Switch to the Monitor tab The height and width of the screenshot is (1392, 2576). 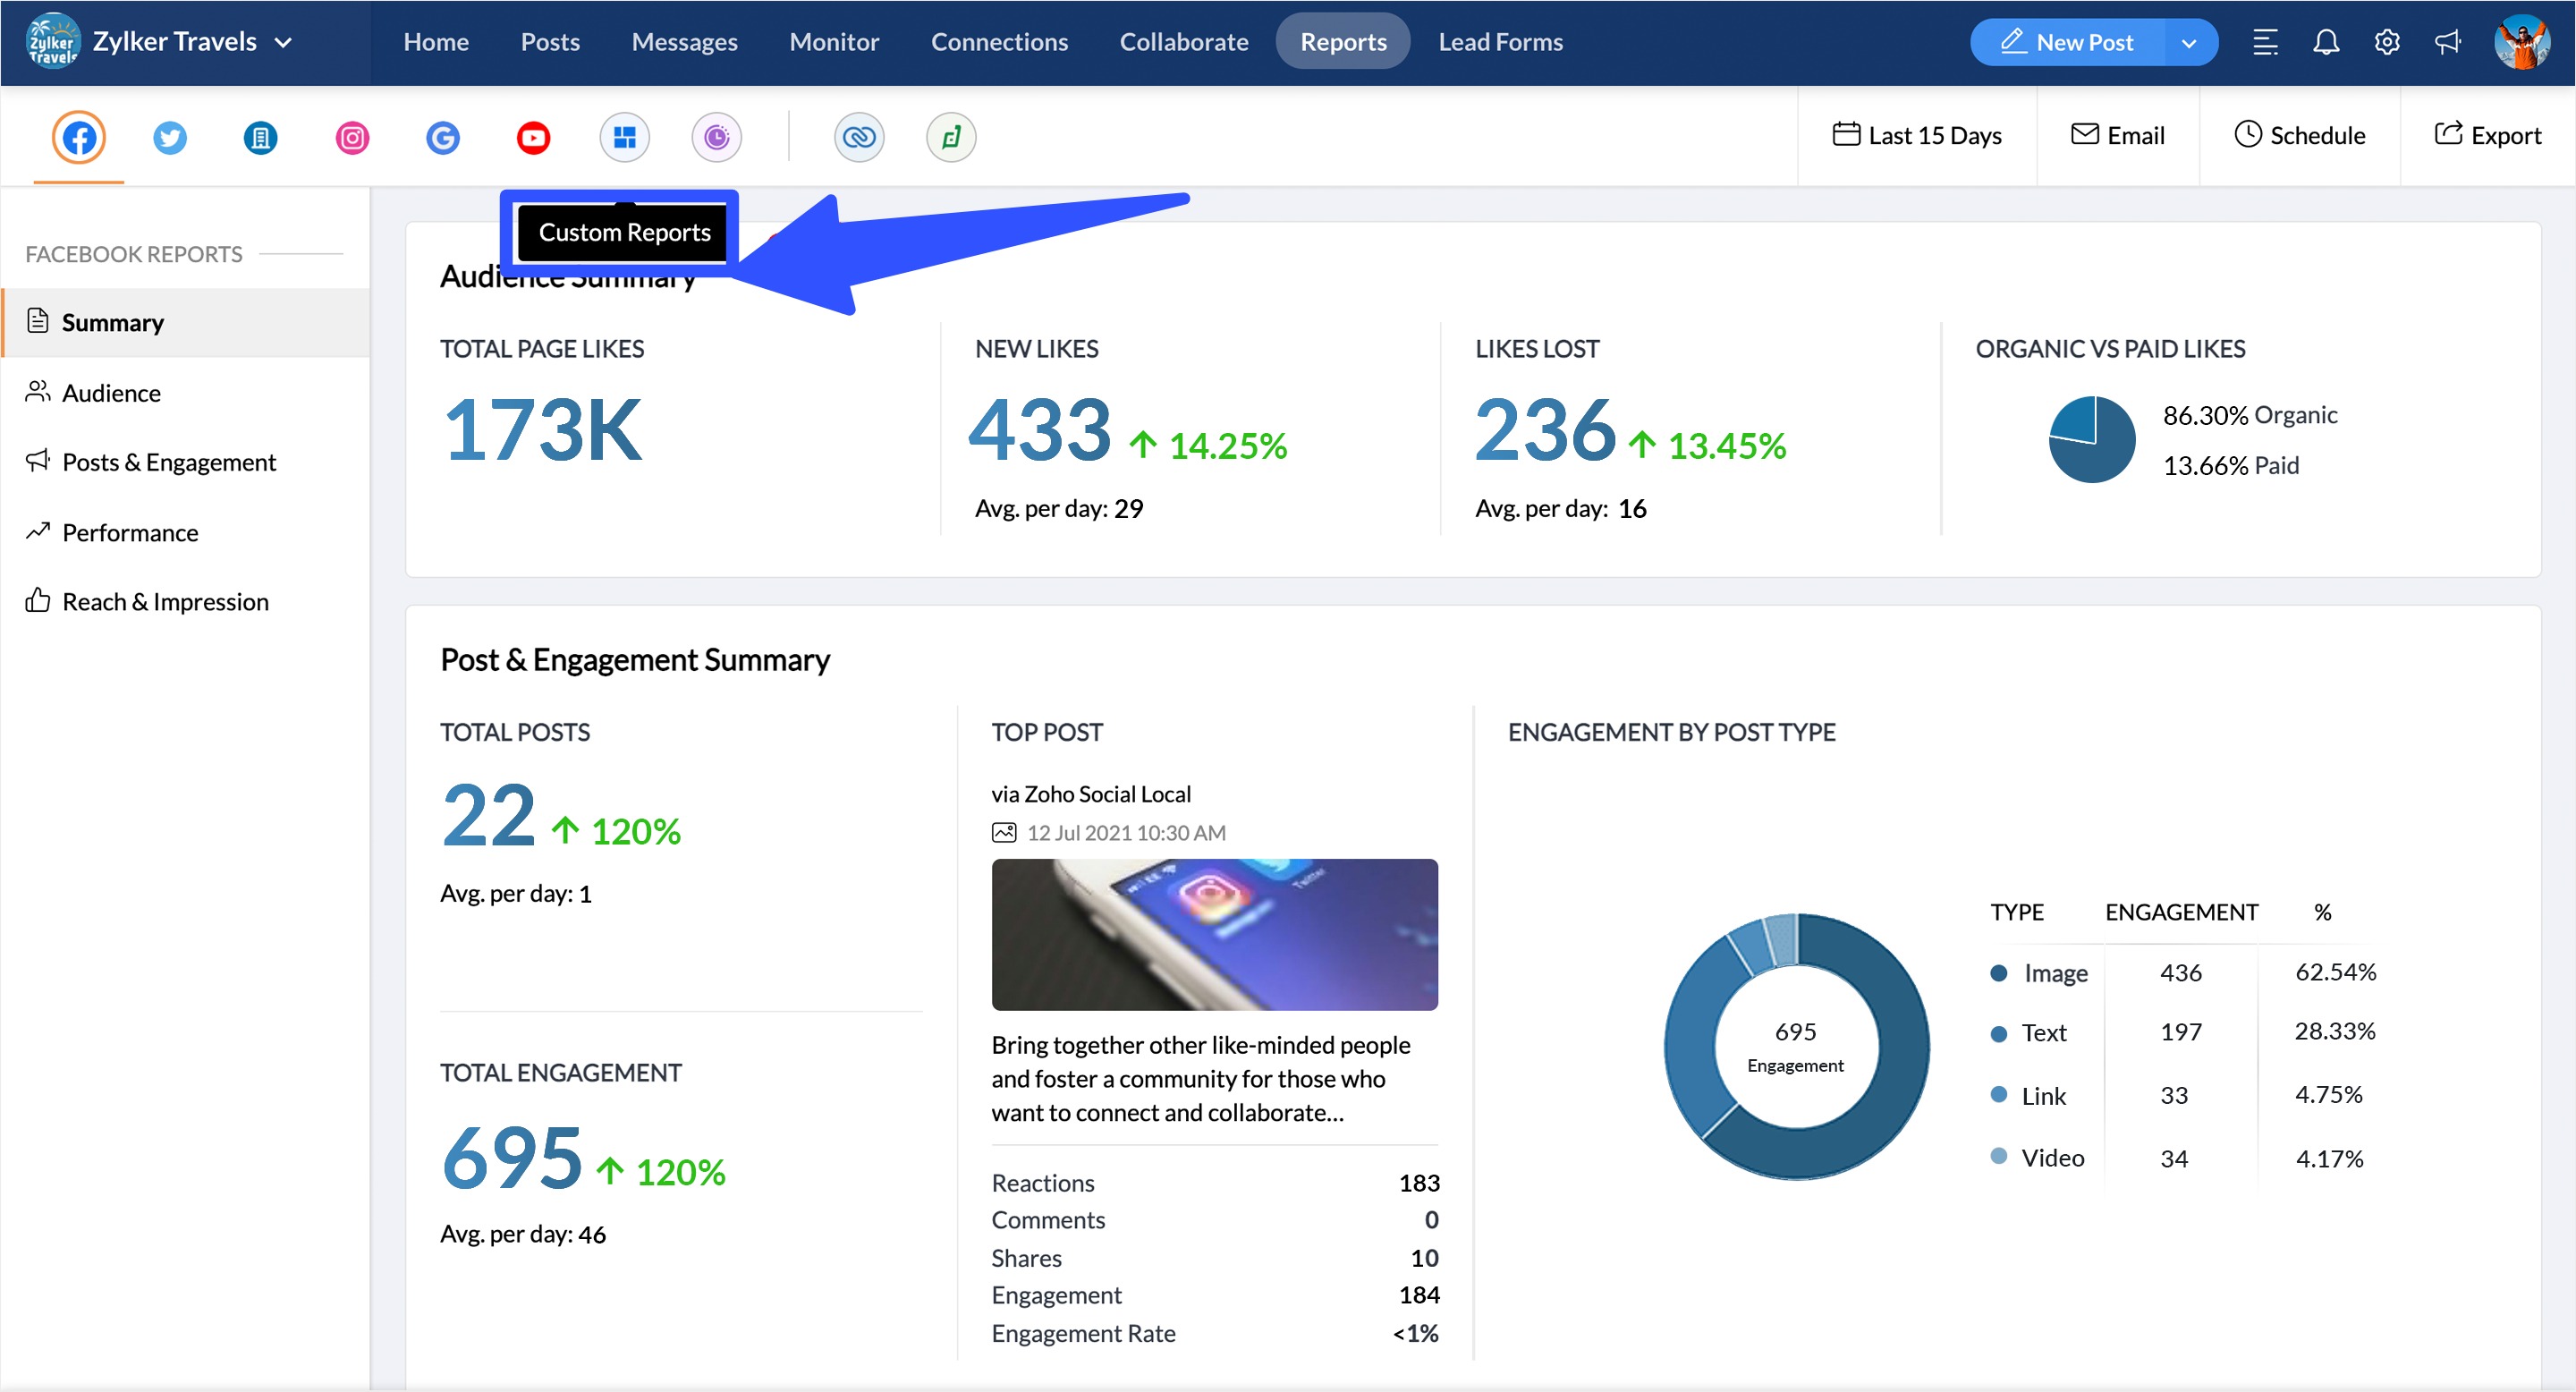(834, 41)
